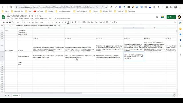
Task: Open the Format menu
Action: [27, 19]
